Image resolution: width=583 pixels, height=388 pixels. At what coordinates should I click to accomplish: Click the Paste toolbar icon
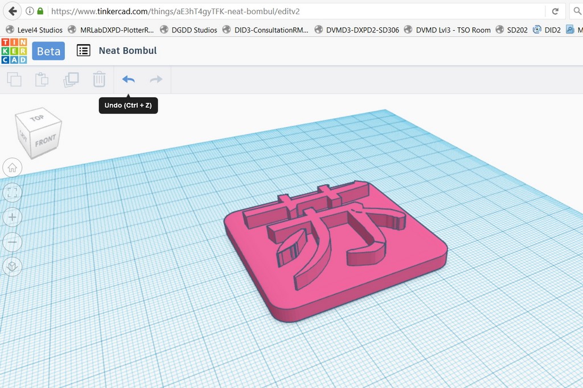(x=42, y=80)
